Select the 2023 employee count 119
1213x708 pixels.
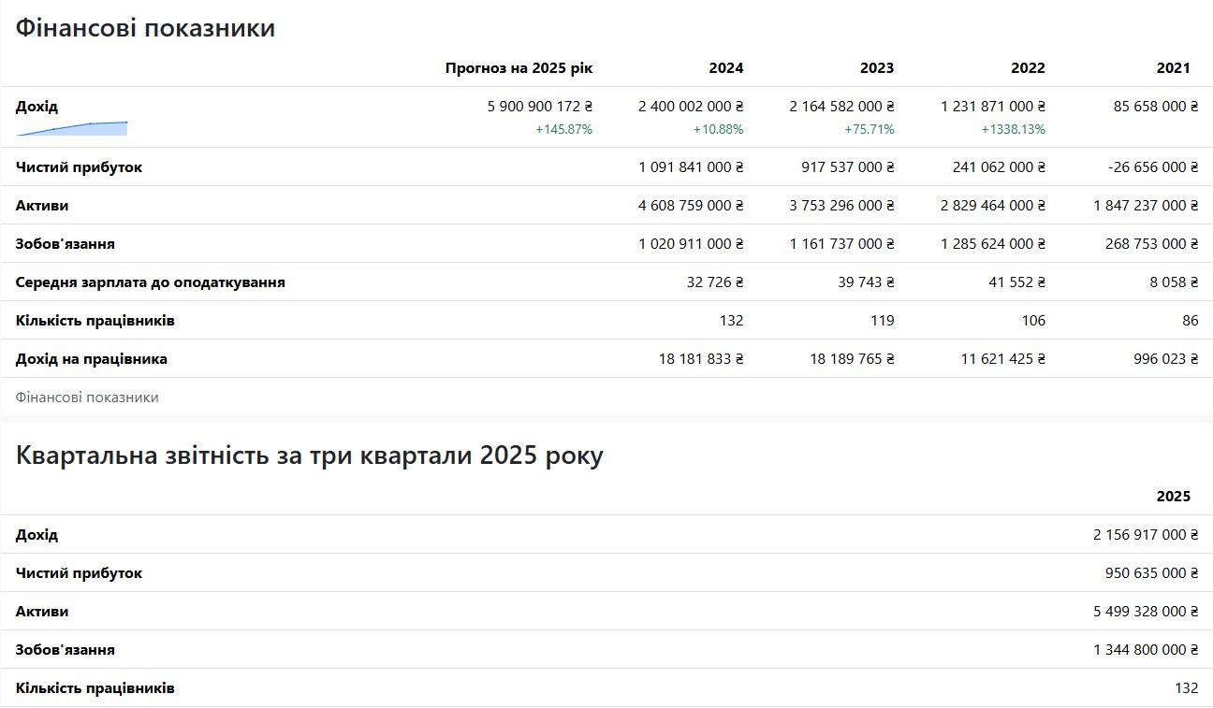[881, 321]
